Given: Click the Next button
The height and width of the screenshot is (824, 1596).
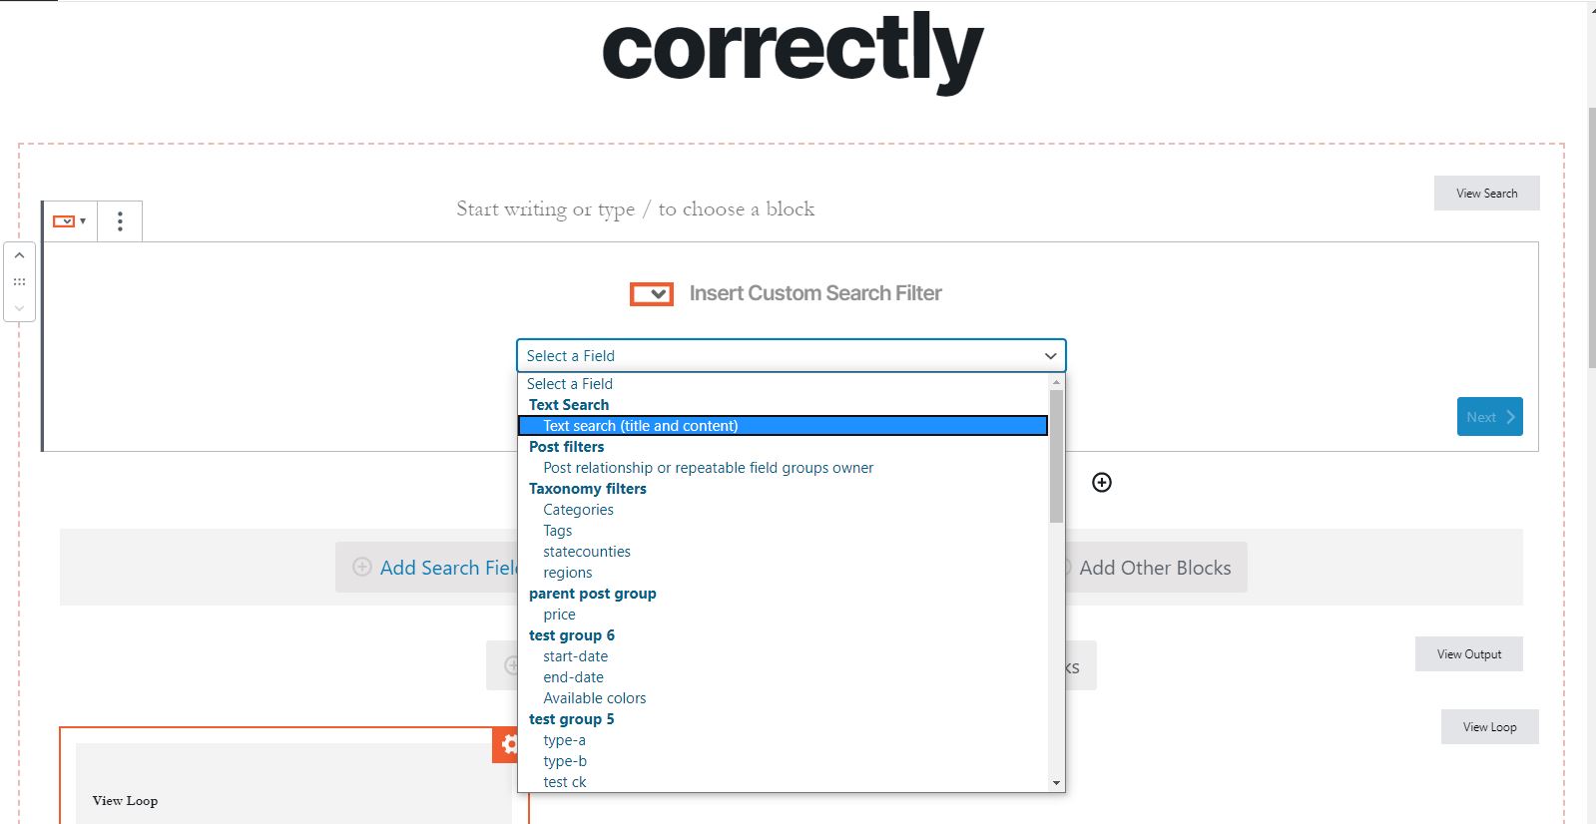Looking at the screenshot, I should click(x=1489, y=417).
